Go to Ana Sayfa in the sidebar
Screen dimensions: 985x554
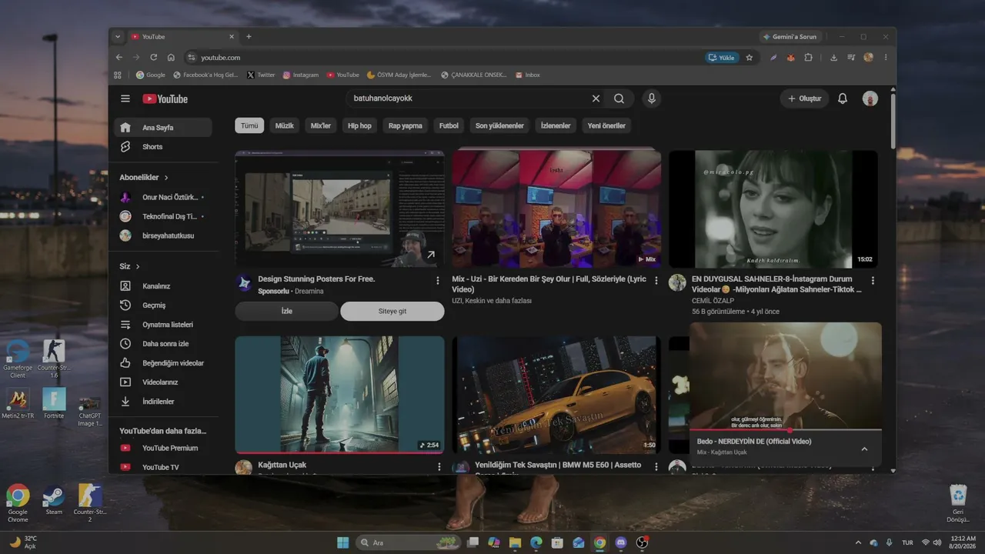(163, 128)
